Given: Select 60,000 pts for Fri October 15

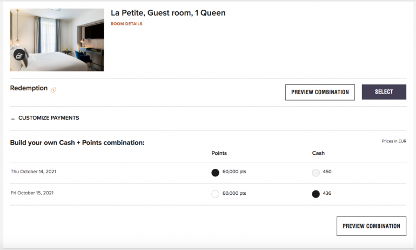Looking at the screenshot, I should (x=215, y=194).
